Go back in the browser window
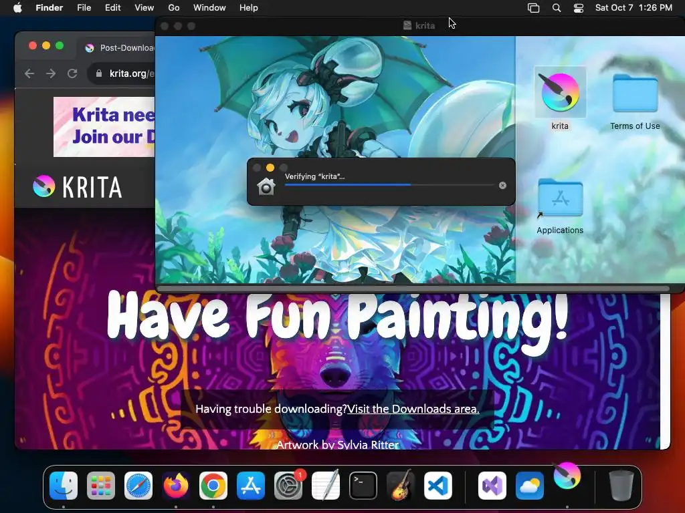685x513 pixels. tap(29, 73)
